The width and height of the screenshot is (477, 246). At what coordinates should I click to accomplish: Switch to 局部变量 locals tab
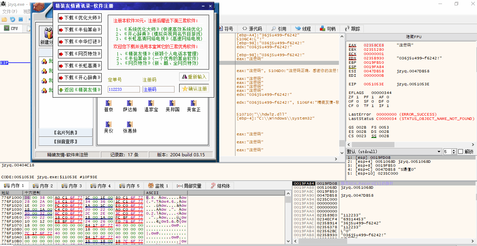(x=189, y=186)
